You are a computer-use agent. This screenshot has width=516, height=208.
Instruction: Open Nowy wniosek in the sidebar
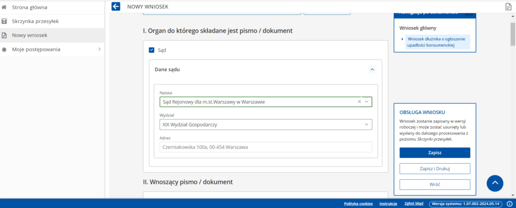[x=29, y=35]
